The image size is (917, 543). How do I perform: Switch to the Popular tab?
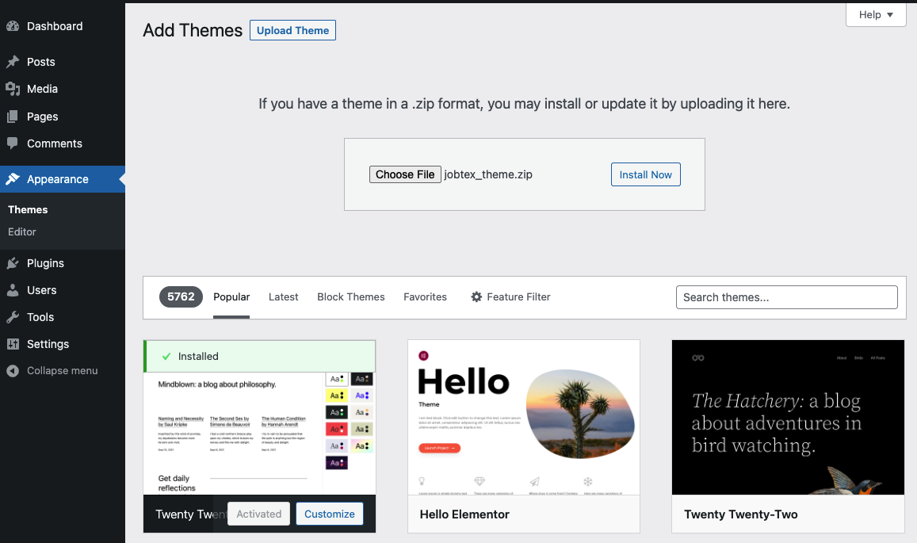click(x=231, y=297)
